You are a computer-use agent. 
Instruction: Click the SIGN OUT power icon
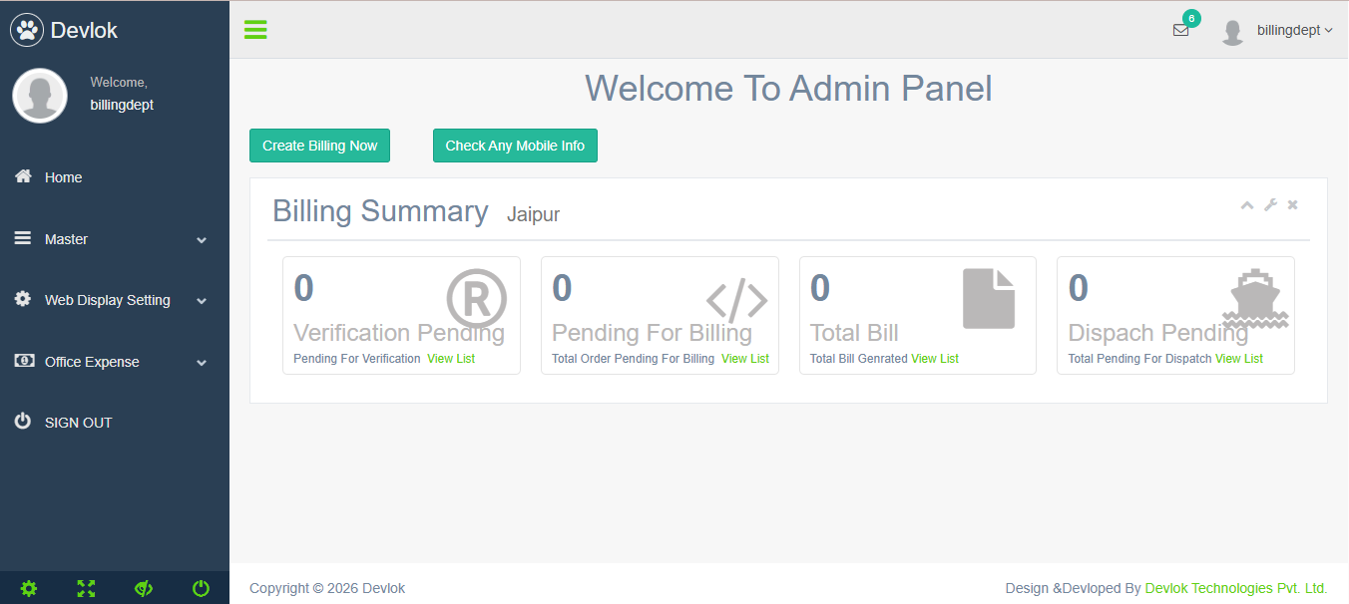tap(23, 422)
